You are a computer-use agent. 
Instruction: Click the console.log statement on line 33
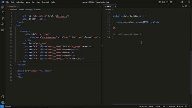138,22
